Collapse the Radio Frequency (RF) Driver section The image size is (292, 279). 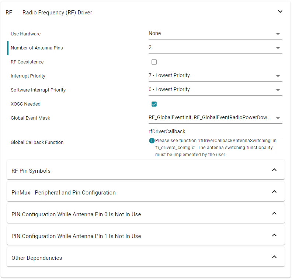pyautogui.click(x=280, y=12)
